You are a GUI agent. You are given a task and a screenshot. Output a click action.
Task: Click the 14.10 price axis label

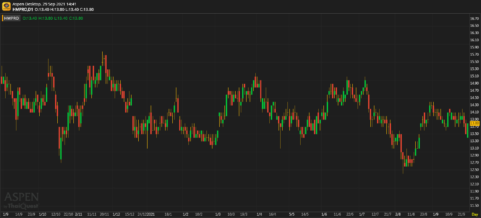pos(475,112)
